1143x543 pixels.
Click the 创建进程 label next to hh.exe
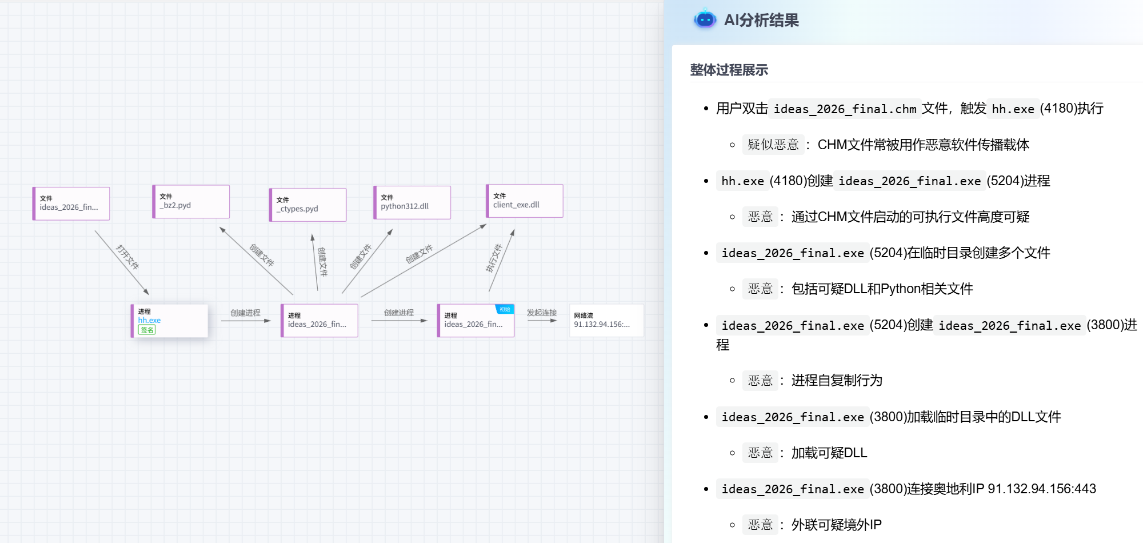tap(245, 313)
